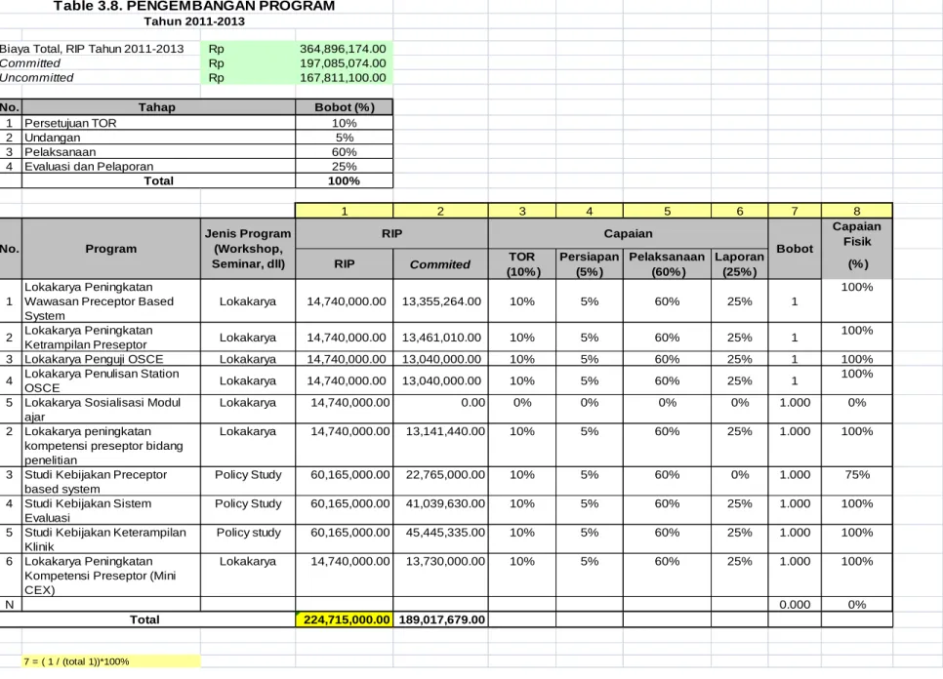The height and width of the screenshot is (679, 943).
Task: Click 'Lokakarya Peningkatan Wawasan Preceptor Based System'
Action: pyautogui.click(x=111, y=301)
